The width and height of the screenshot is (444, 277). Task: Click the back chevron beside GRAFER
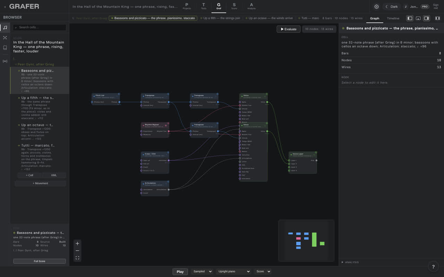(5, 7)
